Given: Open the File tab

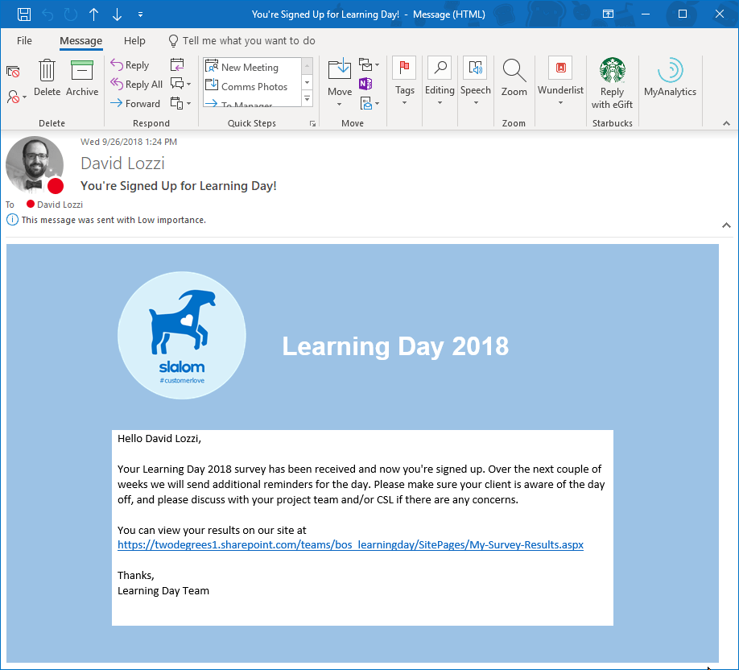Looking at the screenshot, I should click(24, 40).
